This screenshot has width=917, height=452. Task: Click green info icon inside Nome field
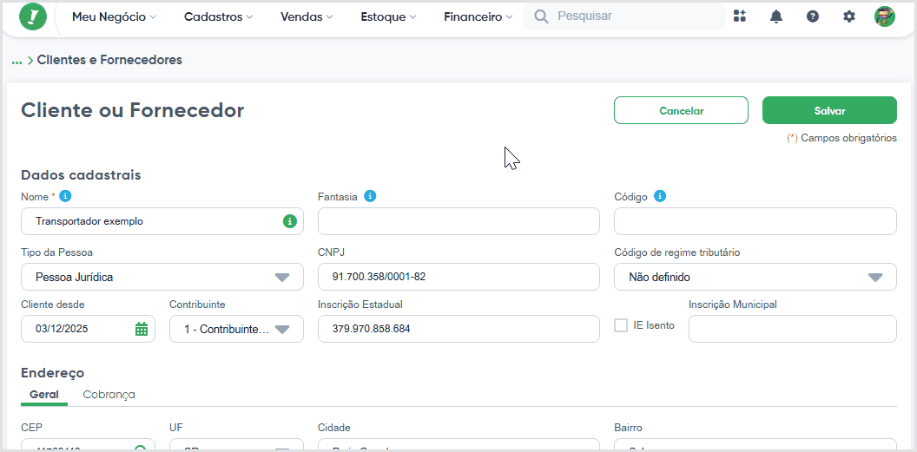tap(289, 221)
